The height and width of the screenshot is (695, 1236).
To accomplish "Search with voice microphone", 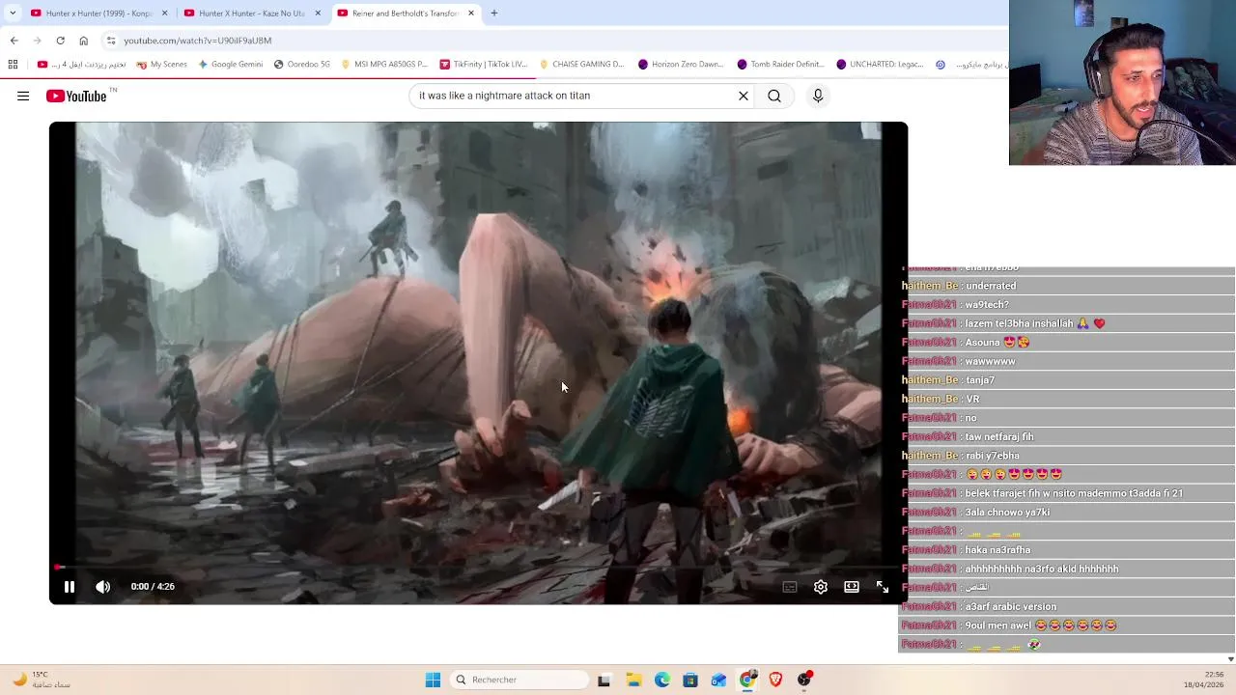I will tap(818, 96).
